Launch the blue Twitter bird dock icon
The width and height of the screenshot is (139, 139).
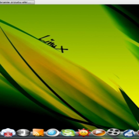52,132
